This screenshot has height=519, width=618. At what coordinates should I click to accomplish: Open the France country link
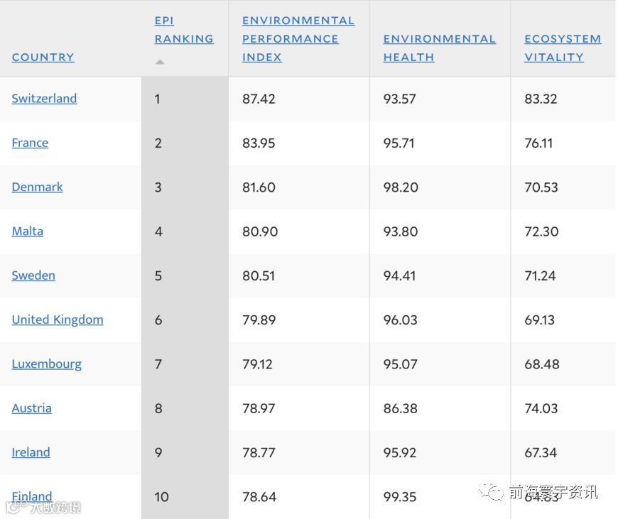tap(30, 143)
